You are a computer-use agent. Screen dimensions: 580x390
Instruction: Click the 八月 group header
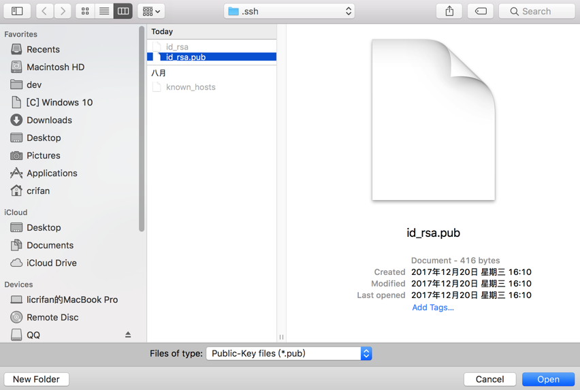point(159,73)
